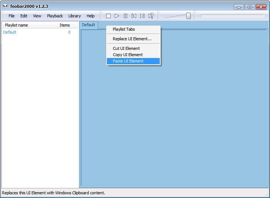Choose Replace UI Element… option
Image resolution: width=270 pixels, height=198 pixels.
tap(133, 39)
